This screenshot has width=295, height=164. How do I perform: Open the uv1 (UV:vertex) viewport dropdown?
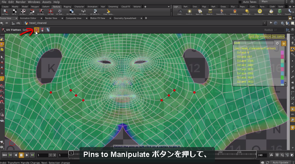(260, 36)
